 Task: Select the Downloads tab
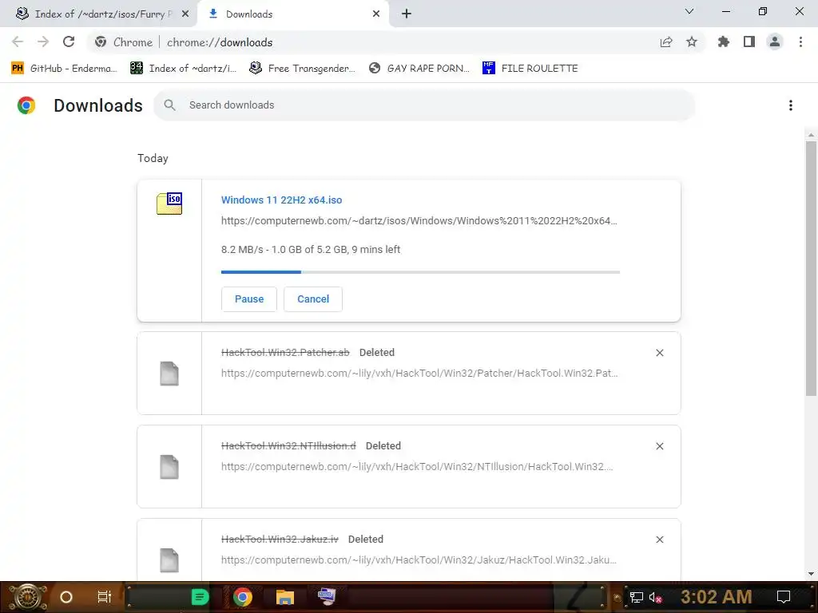tap(293, 14)
